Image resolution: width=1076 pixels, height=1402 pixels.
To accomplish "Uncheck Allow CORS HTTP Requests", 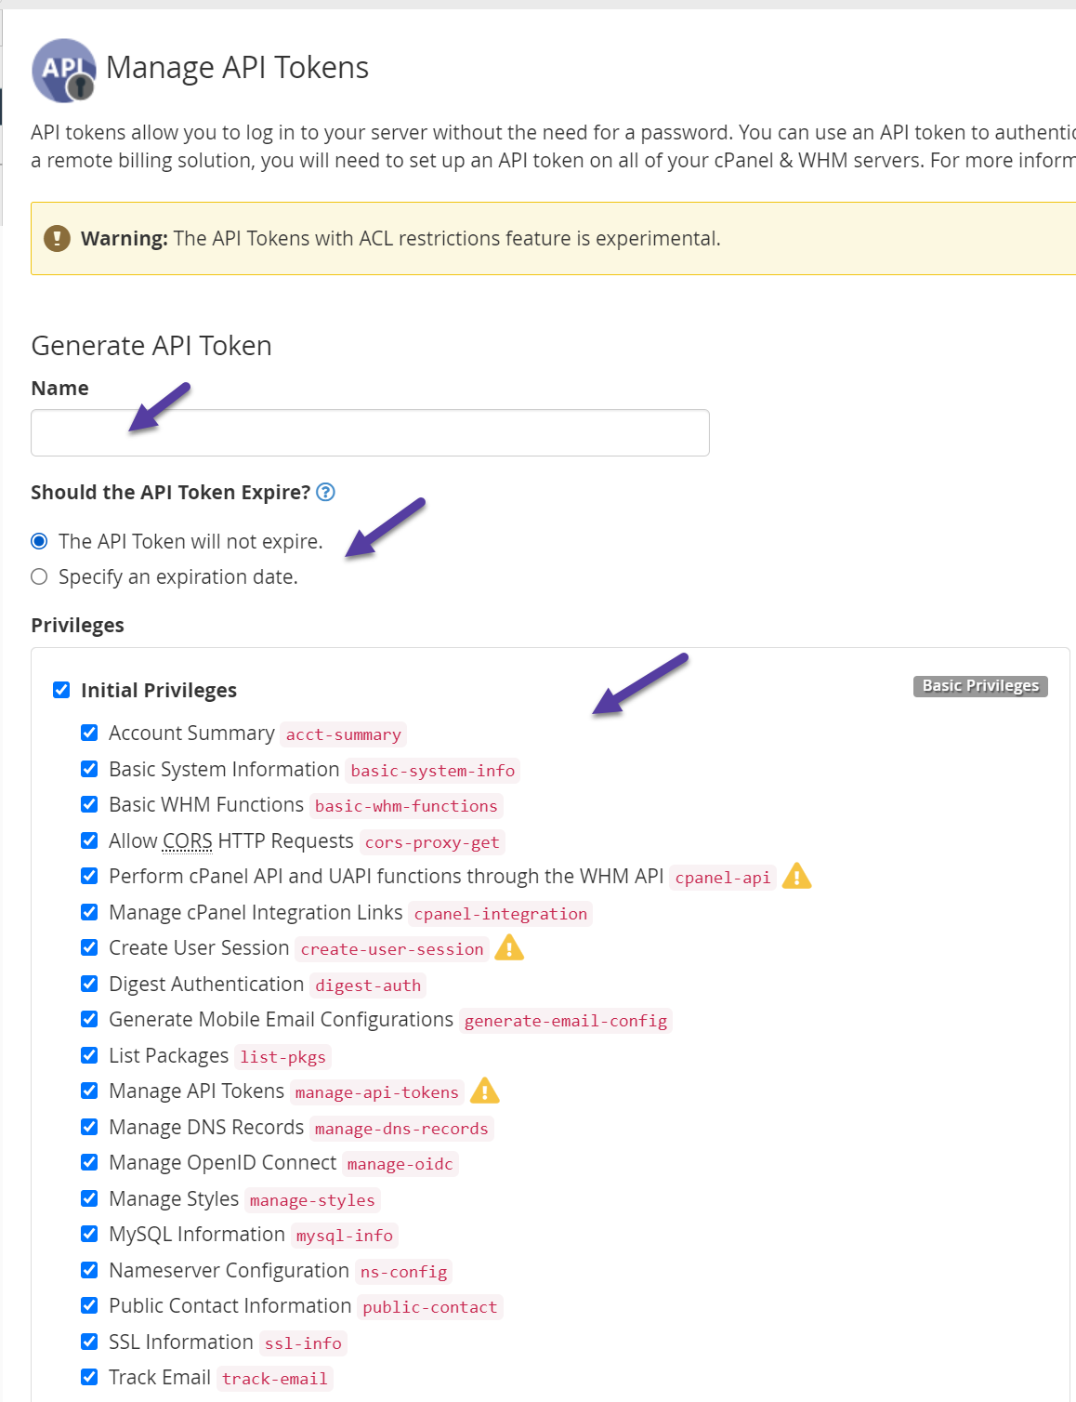I will click(x=89, y=840).
